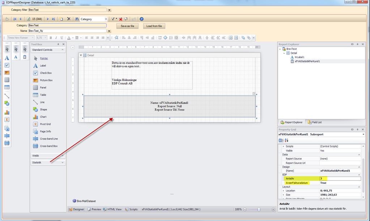The height and width of the screenshot is (221, 370).
Task: Pin the Report Explorer panel
Action: pyautogui.click(x=357, y=44)
